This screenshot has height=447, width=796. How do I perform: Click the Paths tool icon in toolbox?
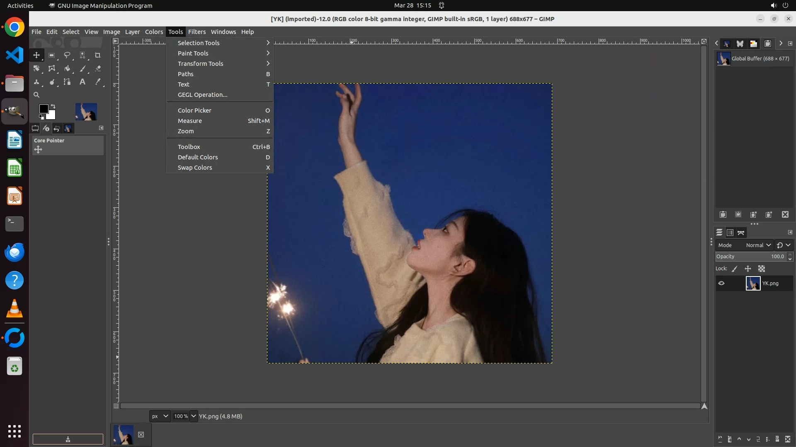click(67, 82)
